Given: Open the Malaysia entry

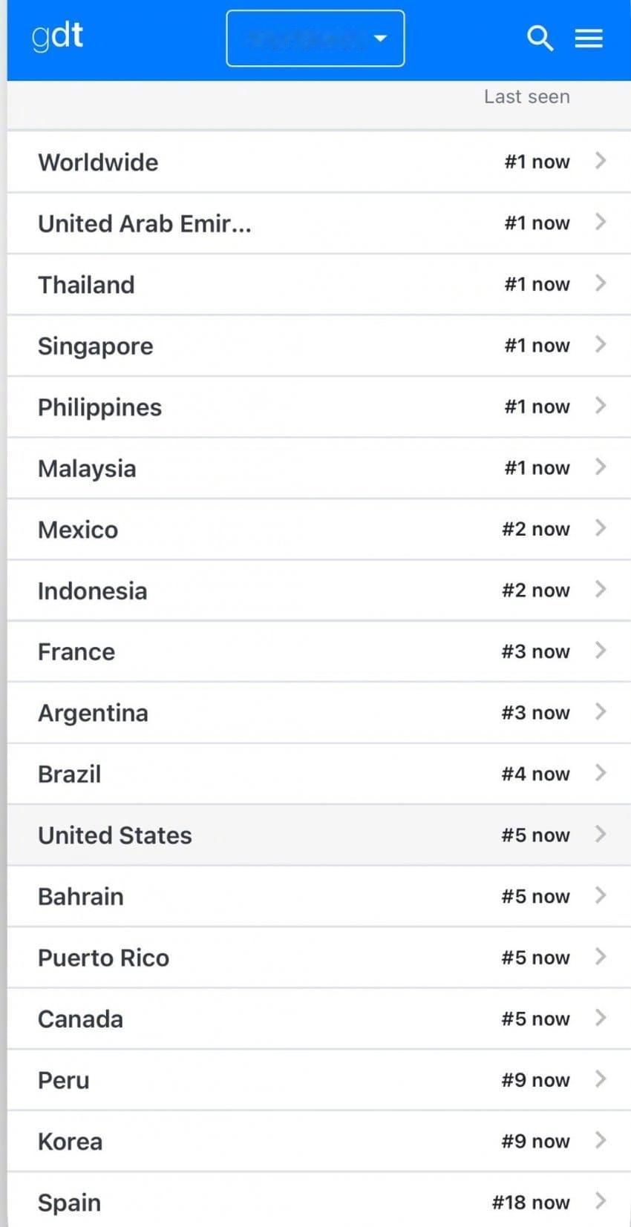Looking at the screenshot, I should [319, 468].
